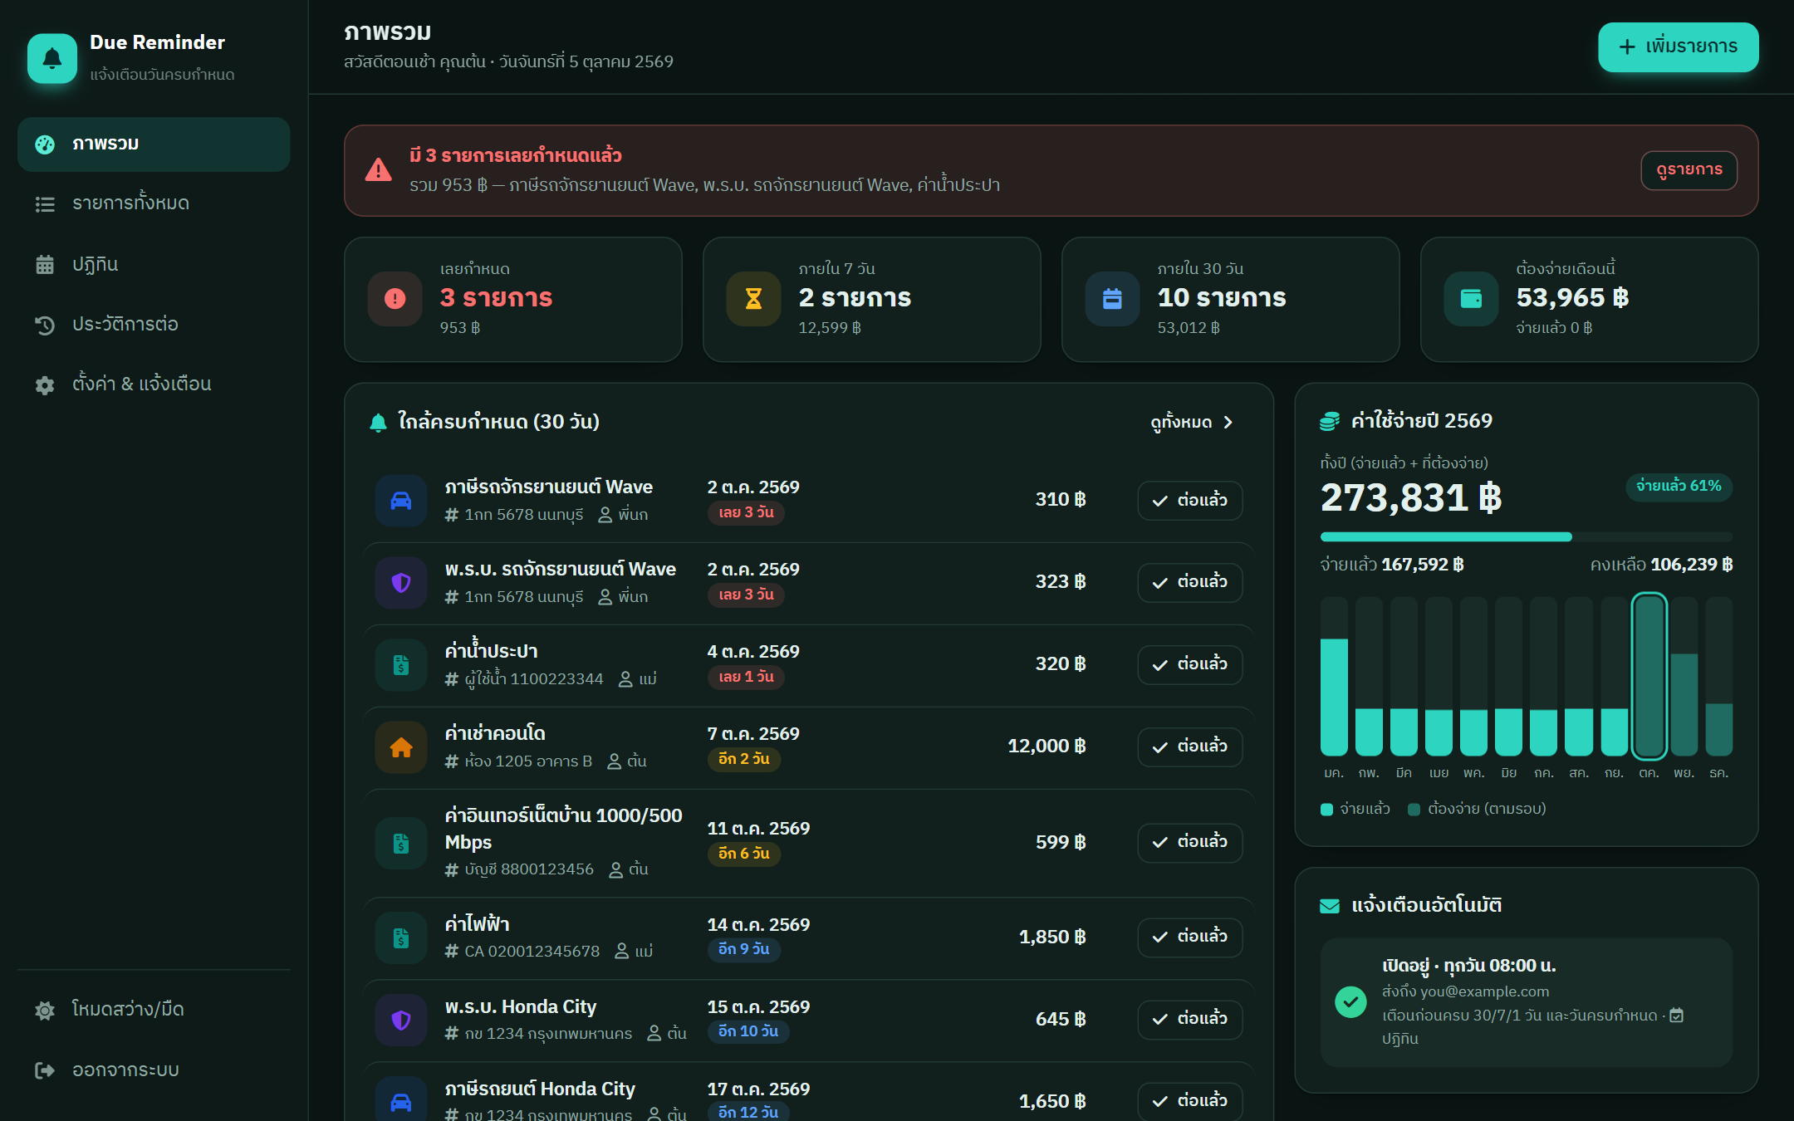Click the house icon for ค่าเช่าคอนโด
Screen dimensions: 1794x1121
coord(401,747)
